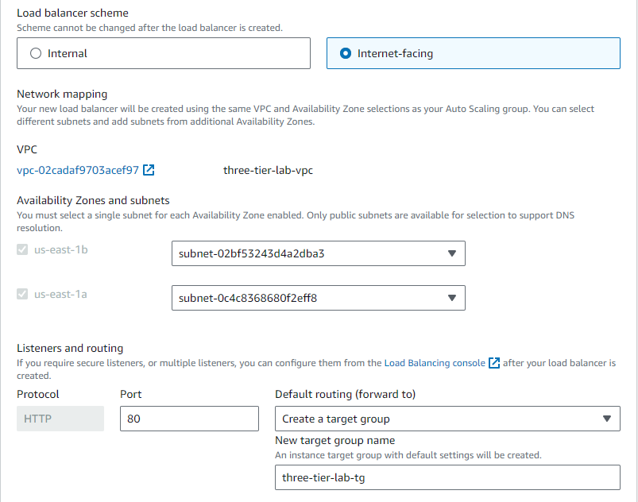Viewport: 638px width, 502px height.
Task: Click the disabled HTTP protocol field
Action: (x=60, y=419)
